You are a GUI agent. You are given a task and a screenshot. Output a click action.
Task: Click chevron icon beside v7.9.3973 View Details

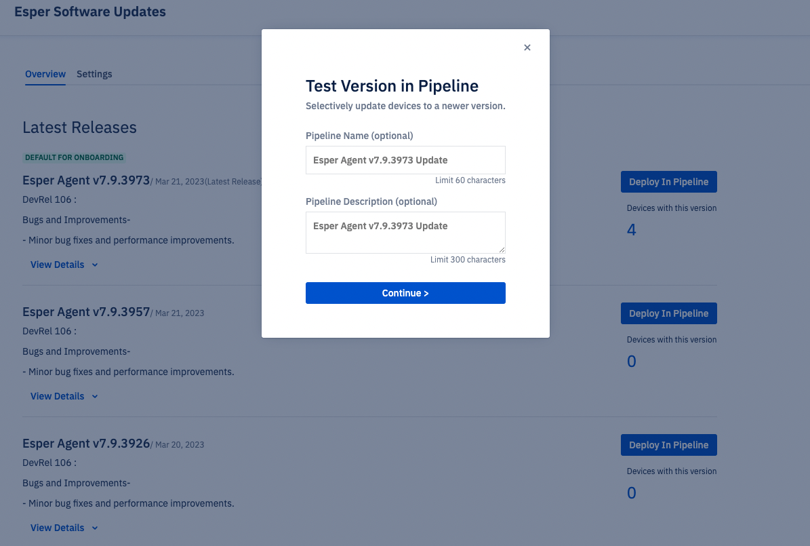pyautogui.click(x=95, y=265)
